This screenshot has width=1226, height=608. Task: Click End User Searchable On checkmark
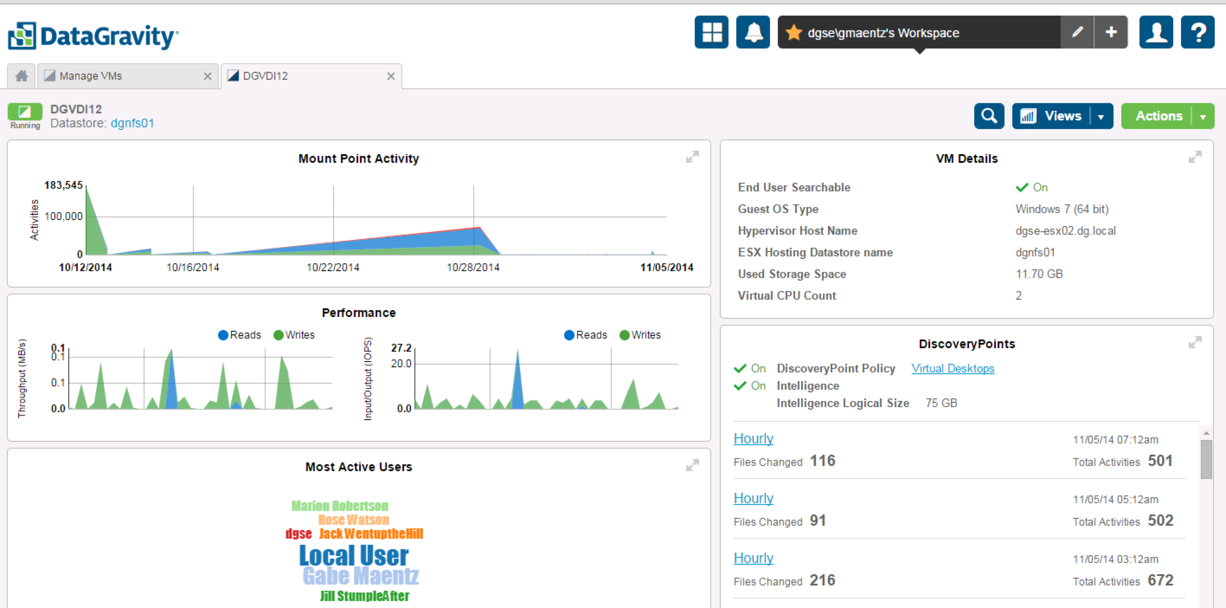click(1022, 187)
